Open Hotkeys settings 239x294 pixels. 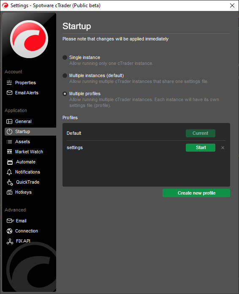click(x=23, y=192)
